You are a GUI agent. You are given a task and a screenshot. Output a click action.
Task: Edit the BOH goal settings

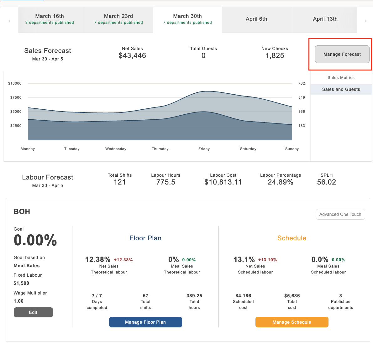click(x=33, y=312)
